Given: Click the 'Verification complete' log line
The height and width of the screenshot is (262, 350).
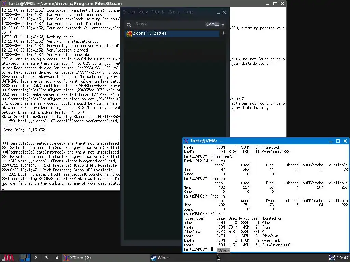Looking at the screenshot, I should click(x=46, y=55).
